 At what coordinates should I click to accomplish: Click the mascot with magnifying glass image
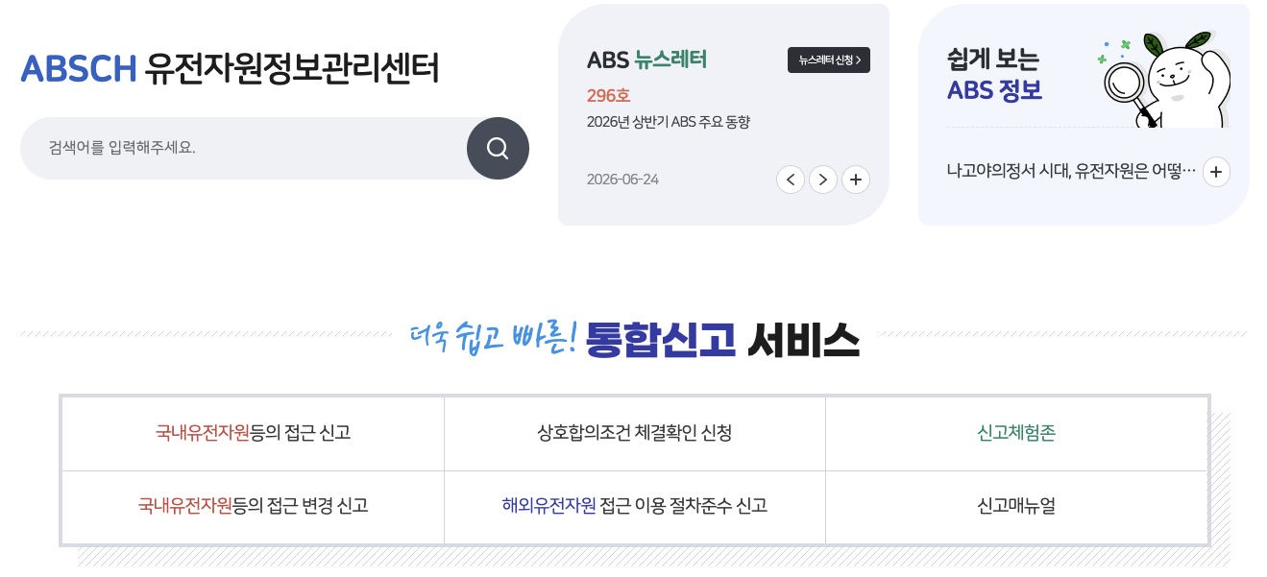click(x=1166, y=79)
